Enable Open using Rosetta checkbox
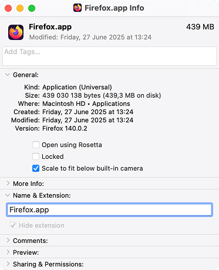The height and width of the screenshot is (270, 219). (x=36, y=145)
